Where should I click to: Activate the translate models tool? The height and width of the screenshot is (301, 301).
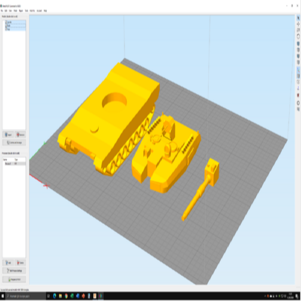point(298,24)
